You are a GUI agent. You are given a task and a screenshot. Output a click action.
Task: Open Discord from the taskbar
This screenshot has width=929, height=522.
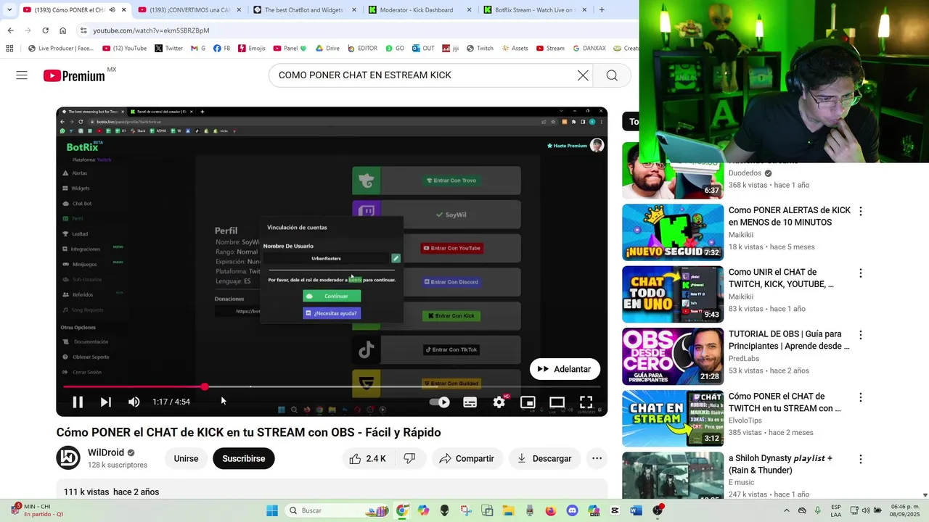pos(573,510)
